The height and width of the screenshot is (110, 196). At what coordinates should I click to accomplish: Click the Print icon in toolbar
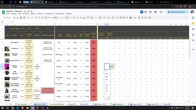click(x=21, y=18)
